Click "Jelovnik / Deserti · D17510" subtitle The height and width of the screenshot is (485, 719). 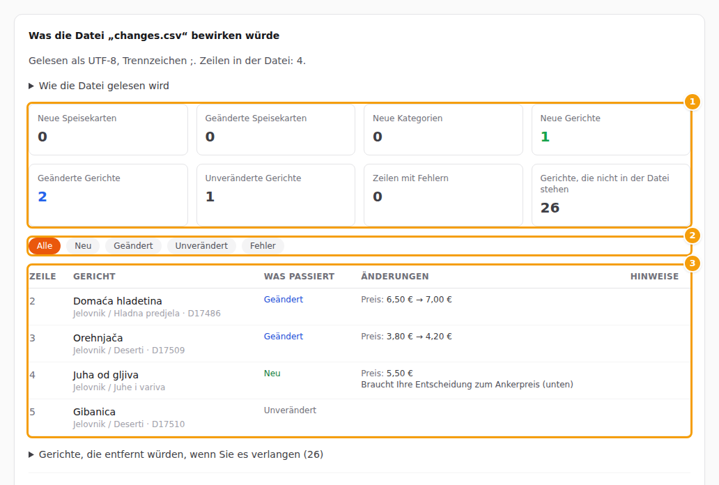[129, 424]
